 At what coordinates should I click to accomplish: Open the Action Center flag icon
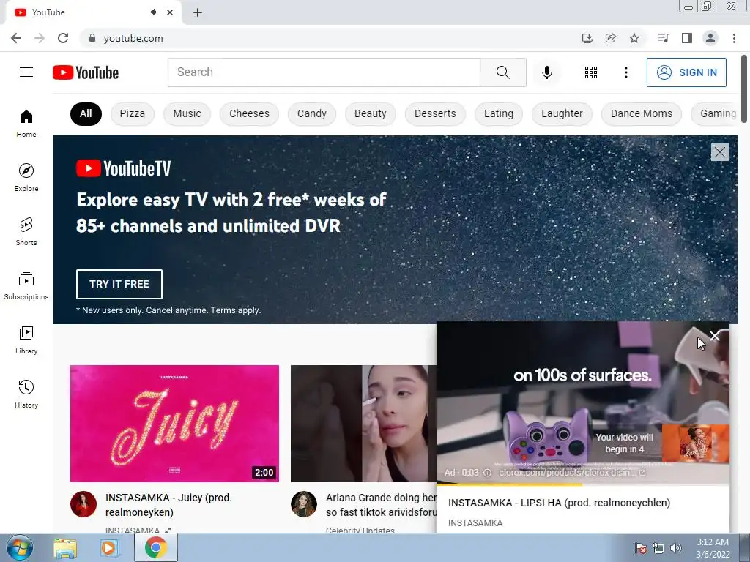coord(641,549)
